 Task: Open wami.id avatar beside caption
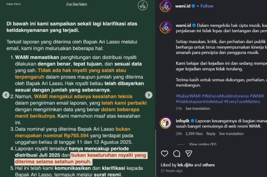pos(166,27)
